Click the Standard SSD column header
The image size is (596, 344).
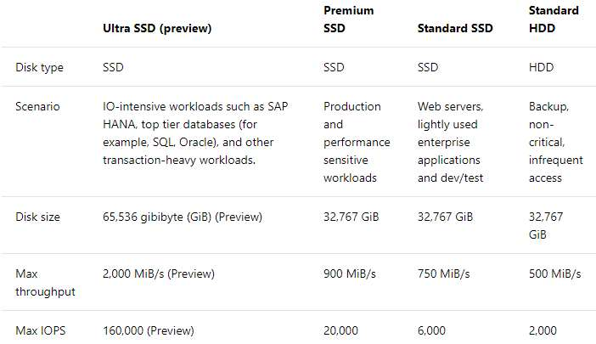point(453,28)
